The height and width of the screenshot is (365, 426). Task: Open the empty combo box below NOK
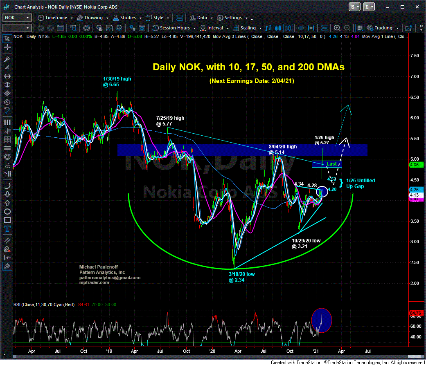17,28
